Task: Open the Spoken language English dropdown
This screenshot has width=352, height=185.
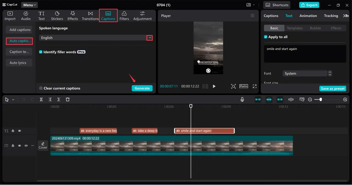Action: tap(96, 38)
